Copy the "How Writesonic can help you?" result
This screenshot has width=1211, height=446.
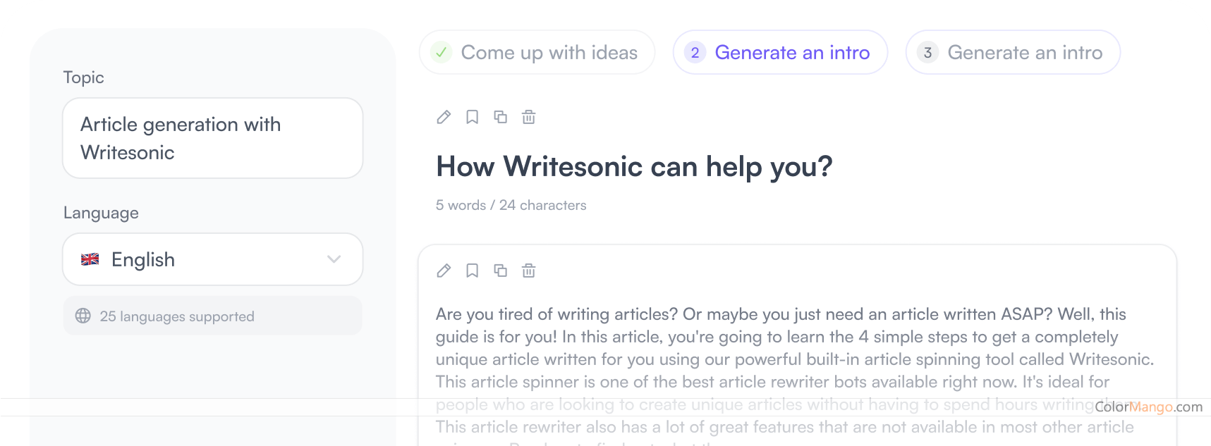coord(501,117)
